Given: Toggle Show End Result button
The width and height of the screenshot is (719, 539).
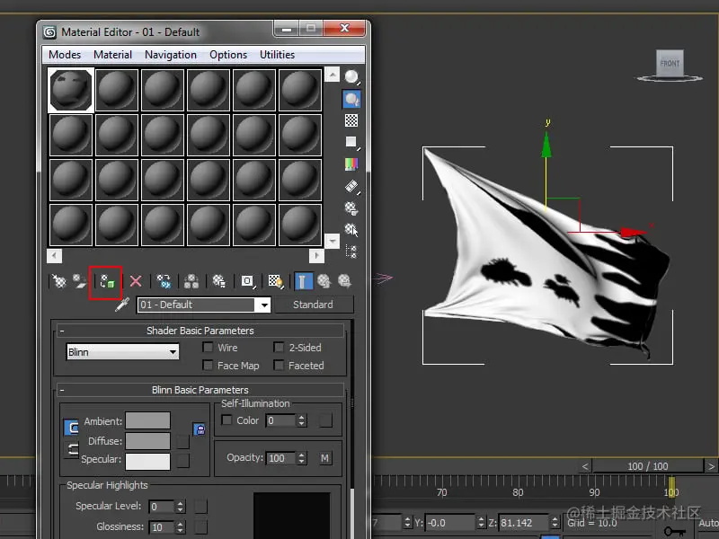Looking at the screenshot, I should (302, 281).
